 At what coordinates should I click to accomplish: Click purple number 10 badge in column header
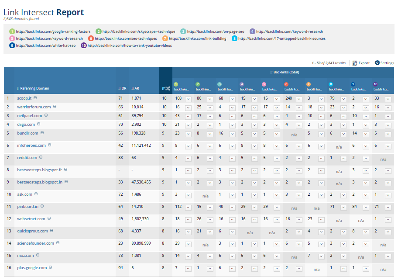(375, 84)
